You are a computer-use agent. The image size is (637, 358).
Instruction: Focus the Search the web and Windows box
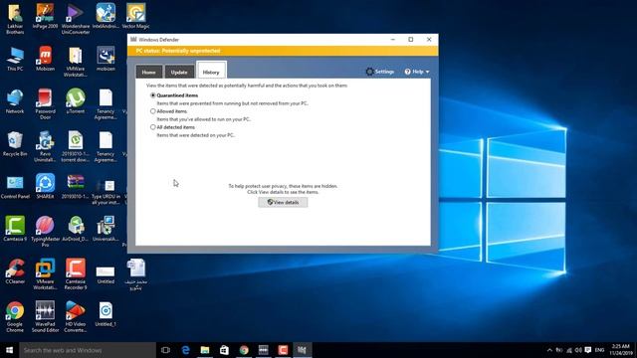tap(88, 350)
